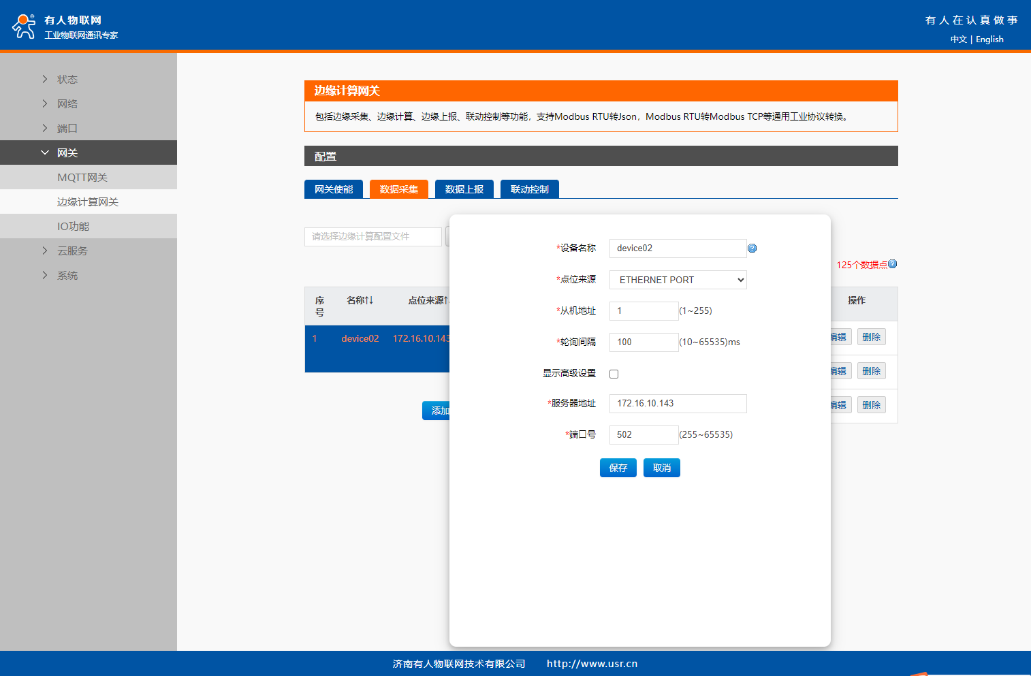Click the first row's 删除 button
This screenshot has height=676, width=1031.
[x=871, y=337]
